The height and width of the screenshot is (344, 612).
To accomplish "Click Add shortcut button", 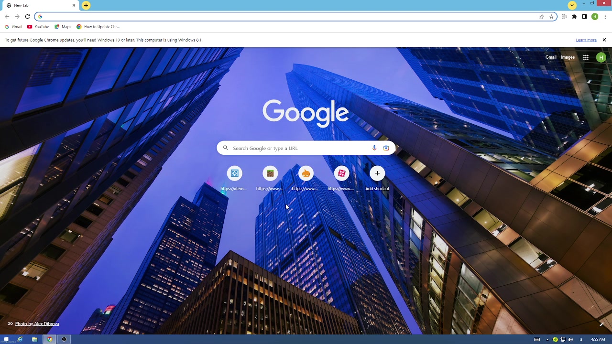I will coord(377,178).
